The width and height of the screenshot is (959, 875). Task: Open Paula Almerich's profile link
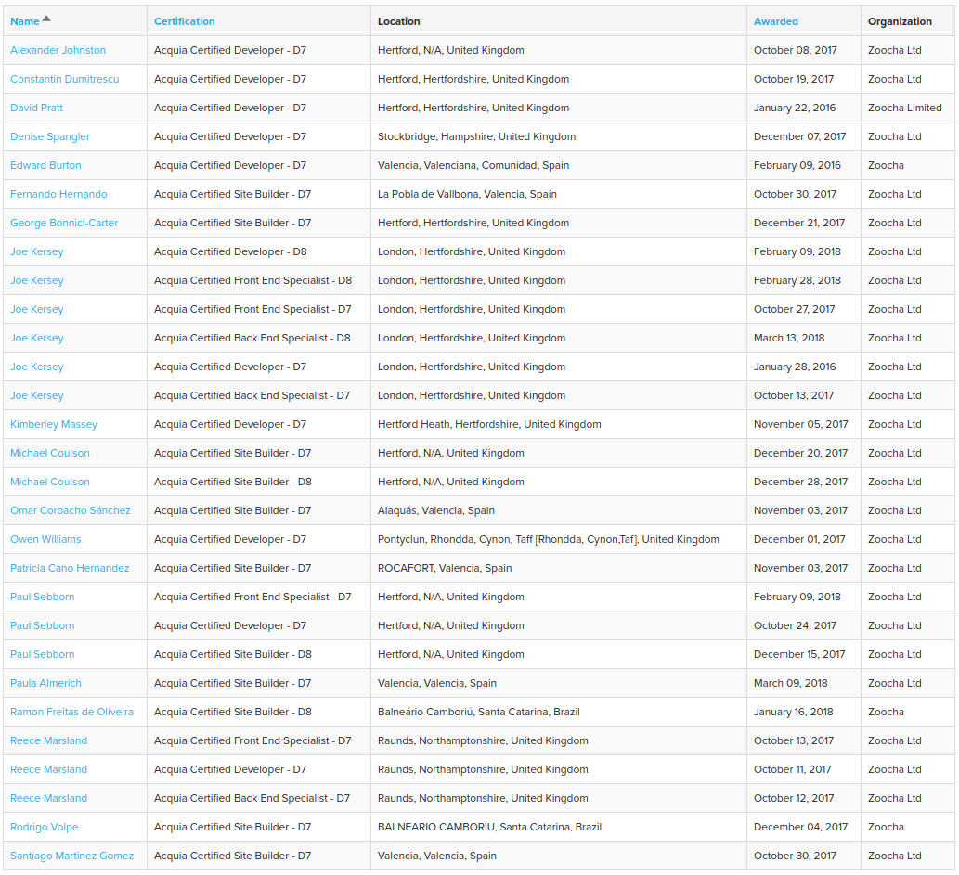(x=45, y=682)
